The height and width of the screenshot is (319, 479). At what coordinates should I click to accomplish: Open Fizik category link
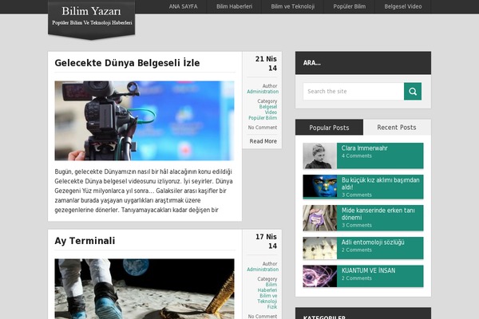coord(272,307)
